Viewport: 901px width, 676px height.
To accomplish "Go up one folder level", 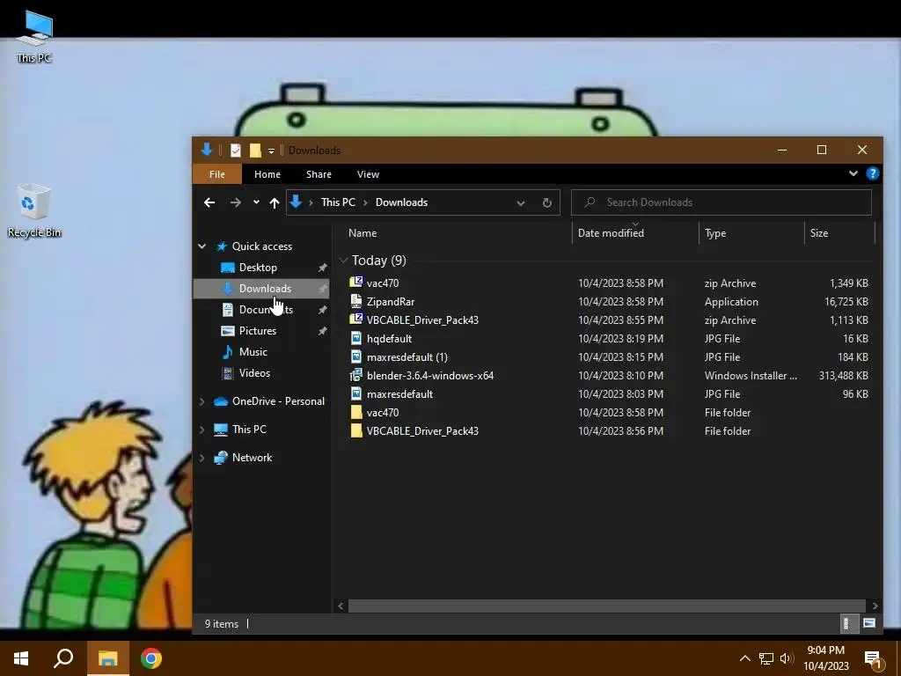I will [x=275, y=202].
